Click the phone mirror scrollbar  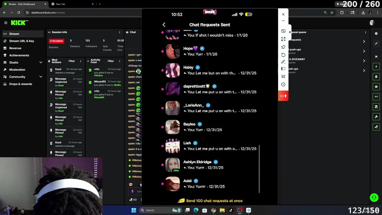259,169
